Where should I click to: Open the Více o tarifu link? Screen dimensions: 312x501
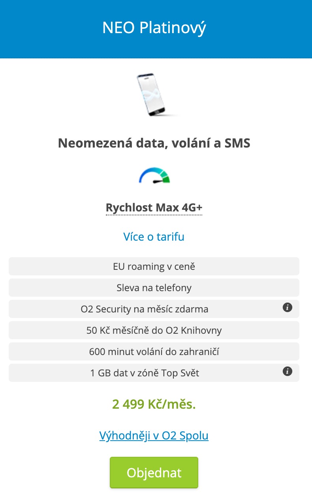pos(154,237)
